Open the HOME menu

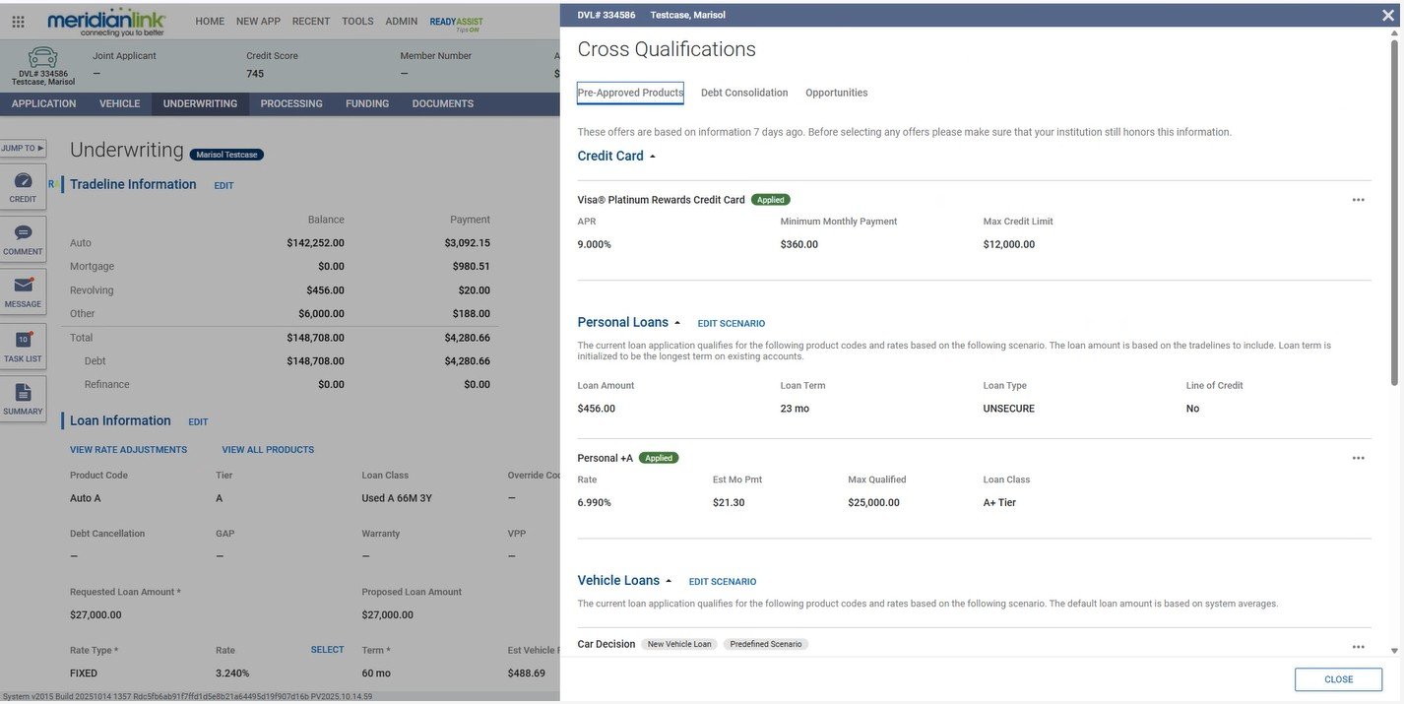(x=210, y=21)
